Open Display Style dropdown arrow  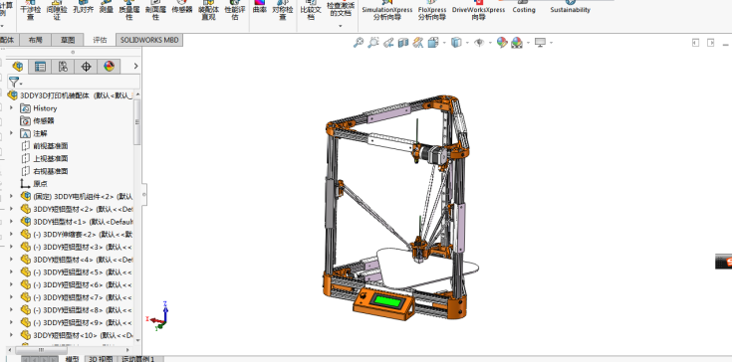tap(467, 43)
